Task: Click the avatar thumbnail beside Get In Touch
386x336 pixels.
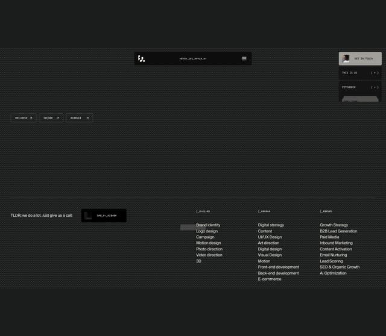Action: pos(346,58)
